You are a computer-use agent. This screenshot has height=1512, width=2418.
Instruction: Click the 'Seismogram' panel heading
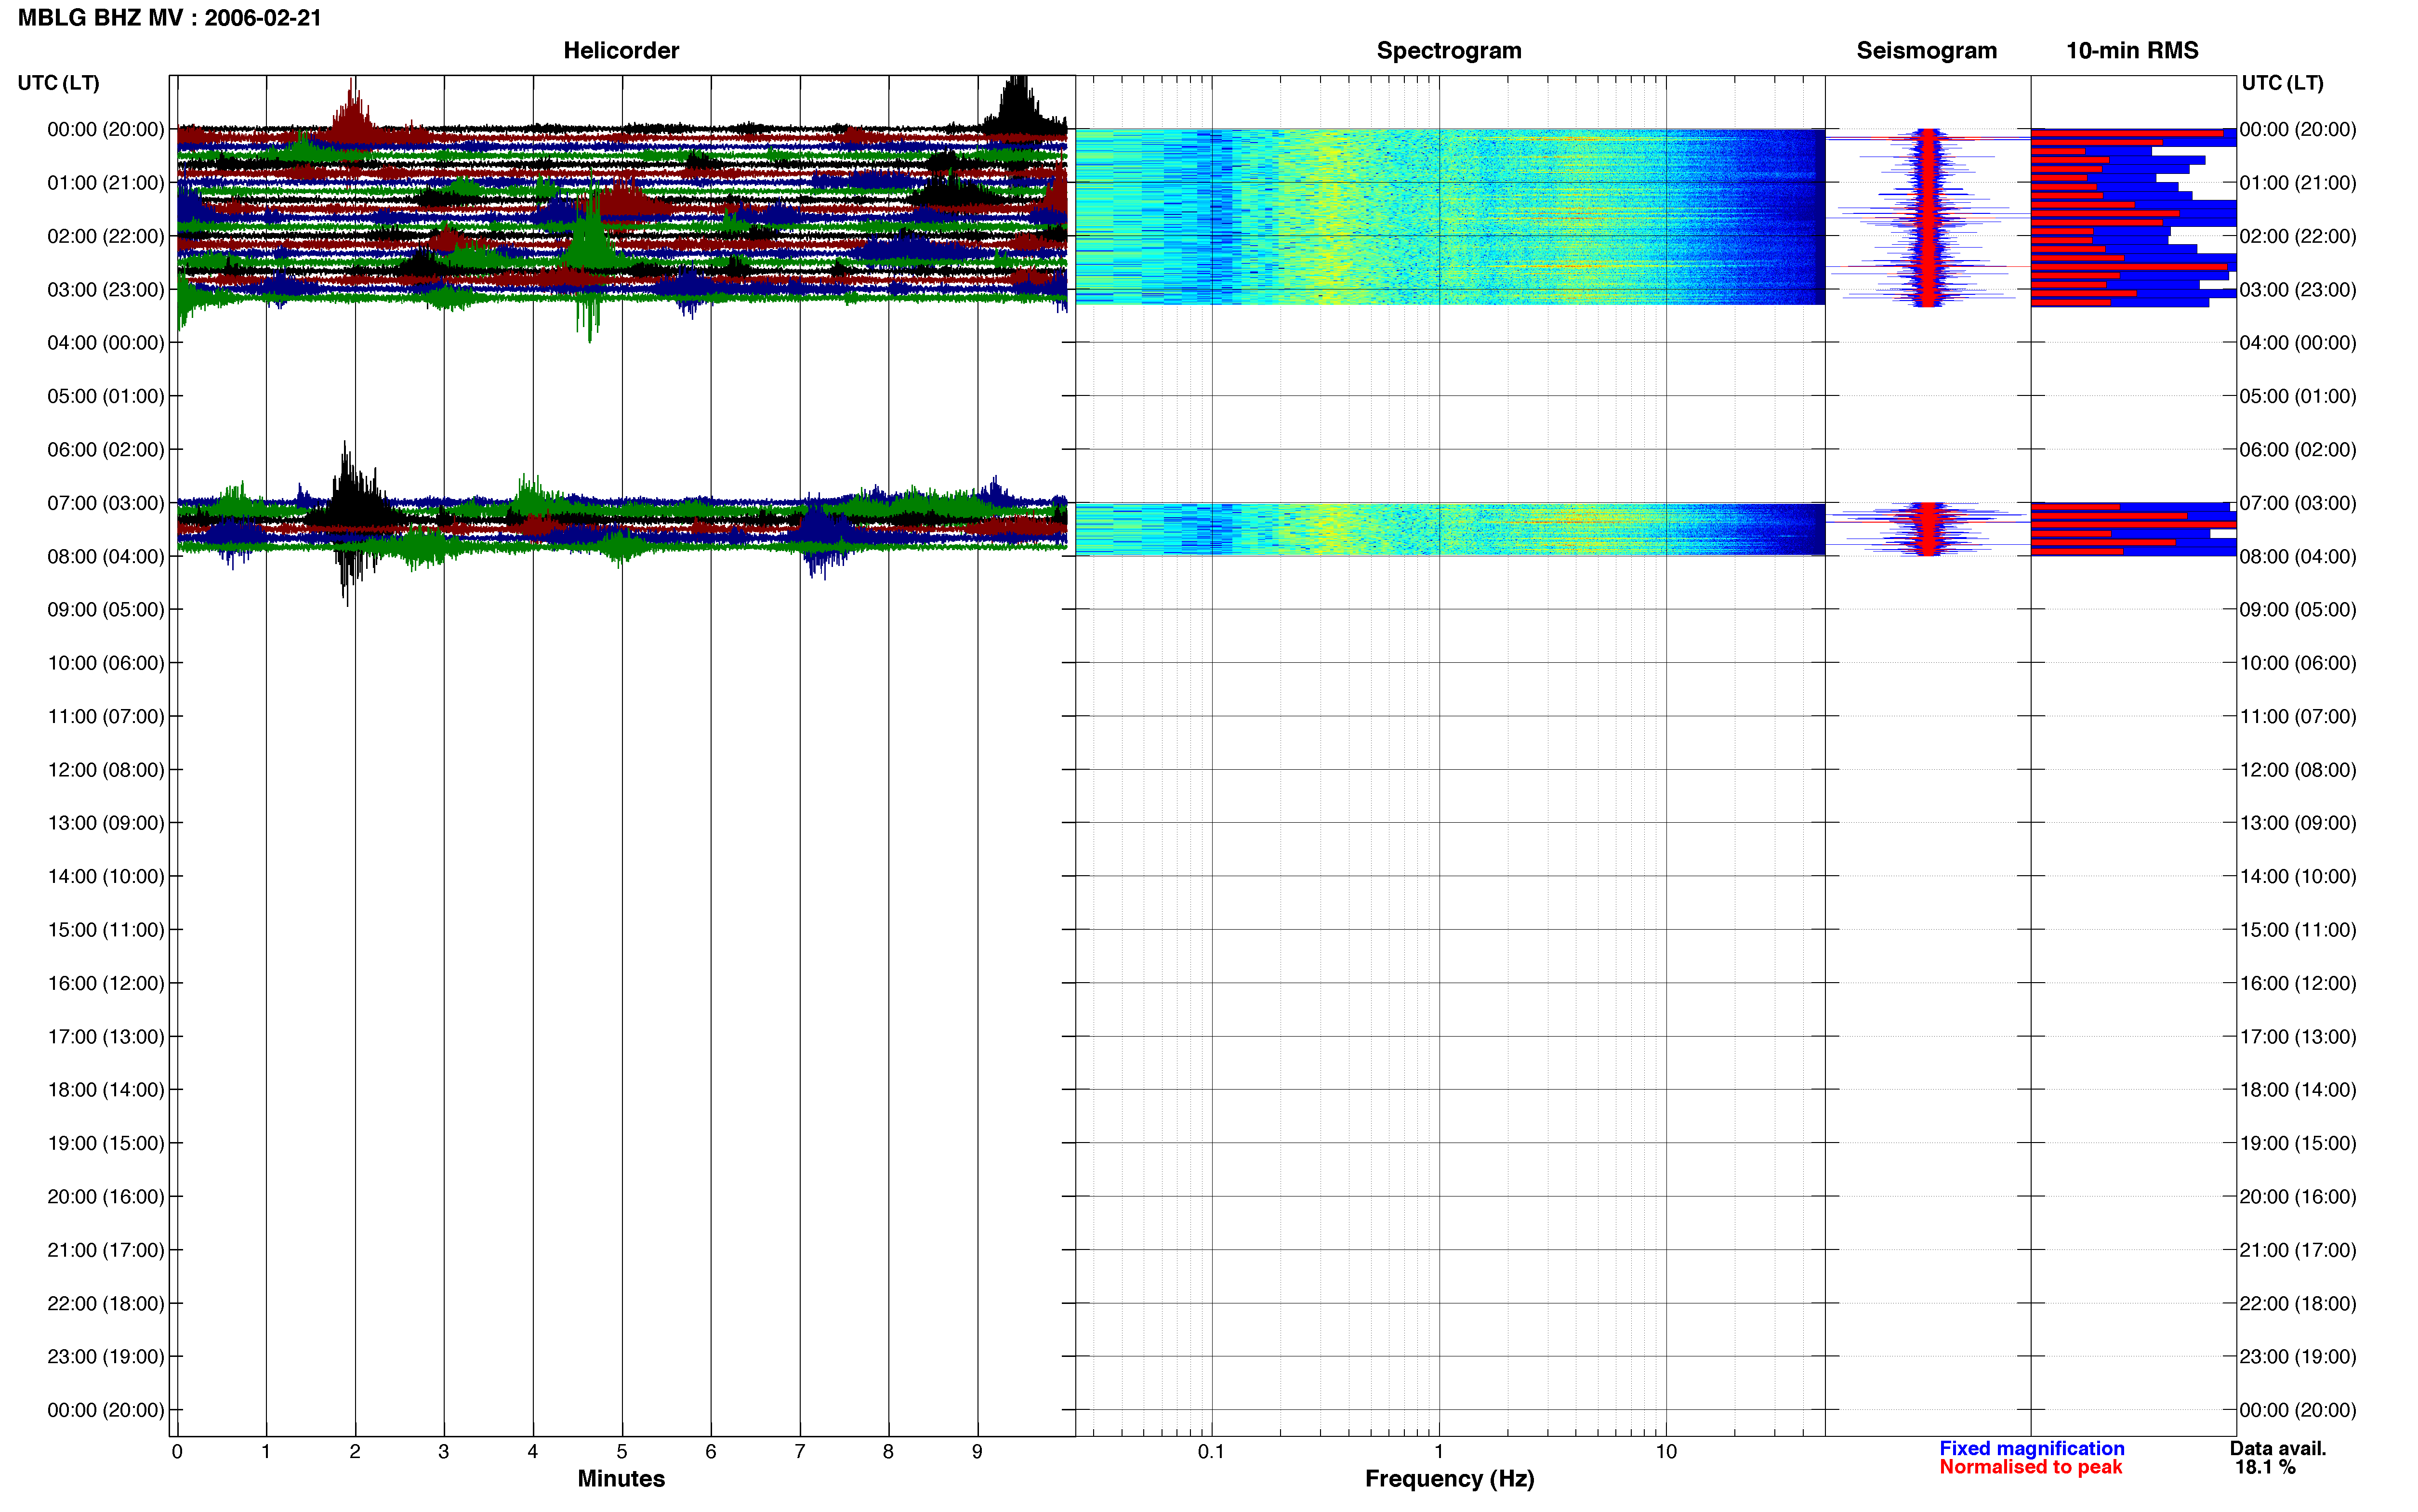[1926, 50]
